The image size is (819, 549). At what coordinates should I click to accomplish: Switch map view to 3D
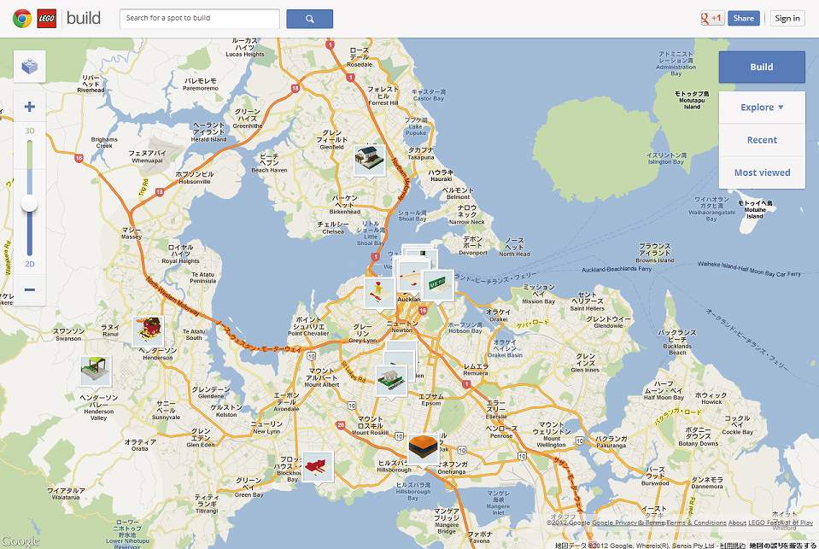coord(30,131)
